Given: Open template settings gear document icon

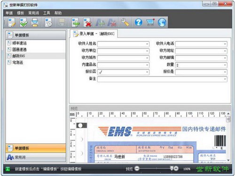Looking at the screenshot, I should click(48, 22).
